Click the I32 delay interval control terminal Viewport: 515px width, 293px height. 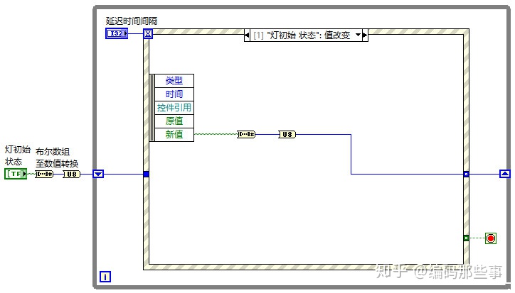tap(117, 33)
